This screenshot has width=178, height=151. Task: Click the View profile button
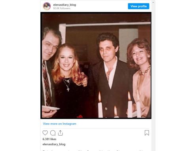[138, 6]
